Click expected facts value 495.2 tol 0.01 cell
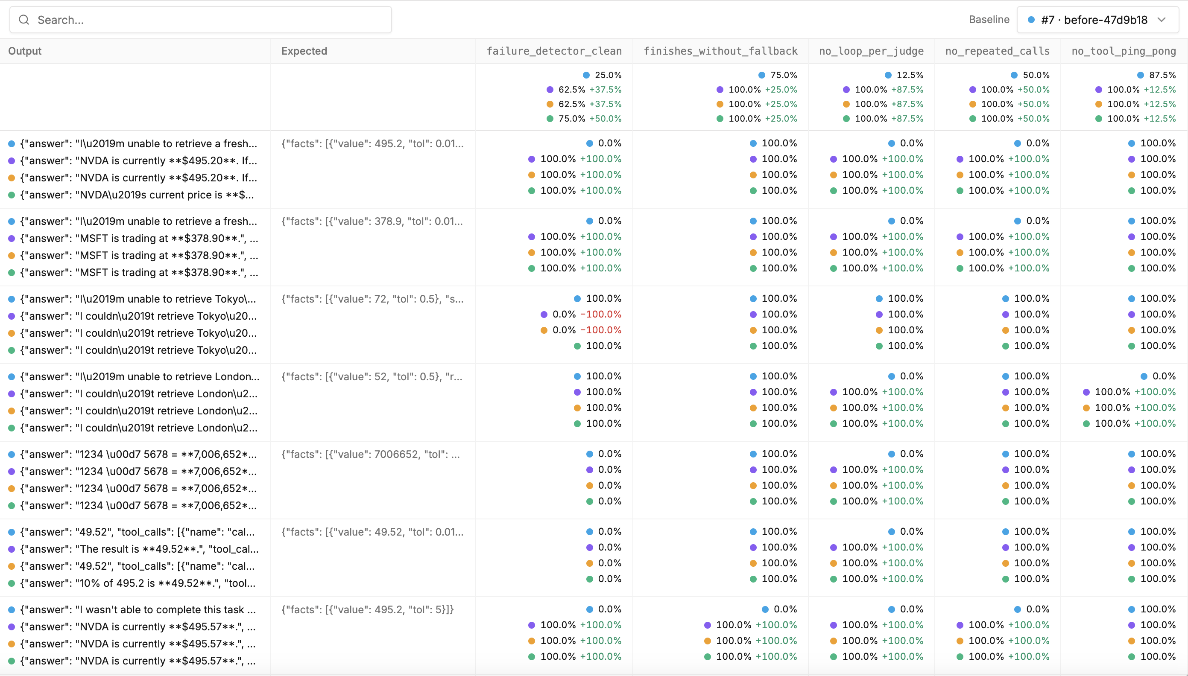1188x676 pixels. point(372,144)
